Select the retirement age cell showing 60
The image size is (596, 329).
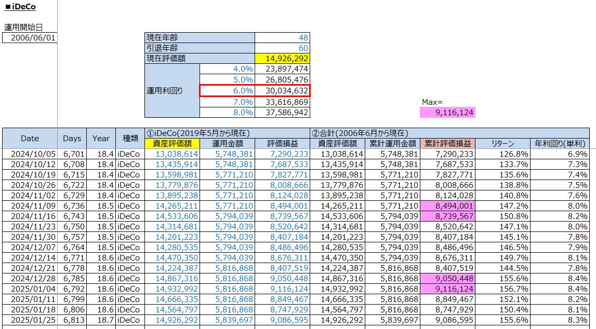[282, 48]
